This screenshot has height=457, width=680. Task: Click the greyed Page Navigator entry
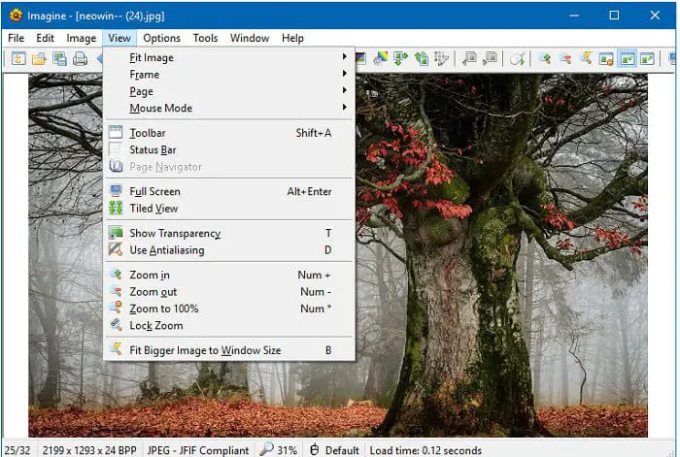(x=229, y=166)
